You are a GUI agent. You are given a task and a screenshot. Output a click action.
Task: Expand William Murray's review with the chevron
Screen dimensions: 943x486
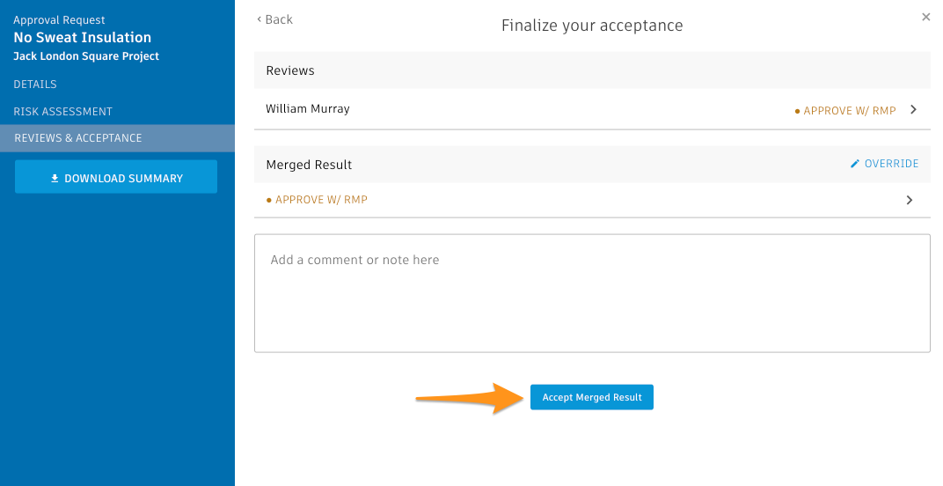click(x=913, y=109)
